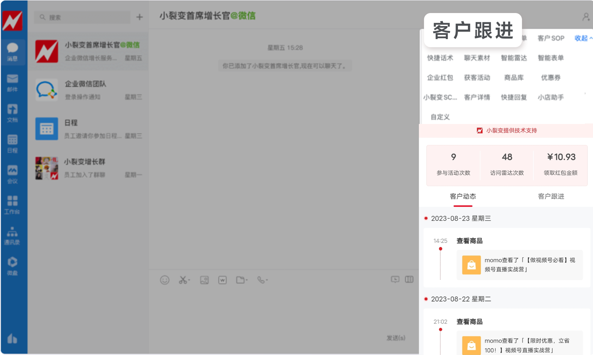Click the 2023-08-22 星期二 date header
Viewport: 593px width, 355px height.
[x=461, y=299]
